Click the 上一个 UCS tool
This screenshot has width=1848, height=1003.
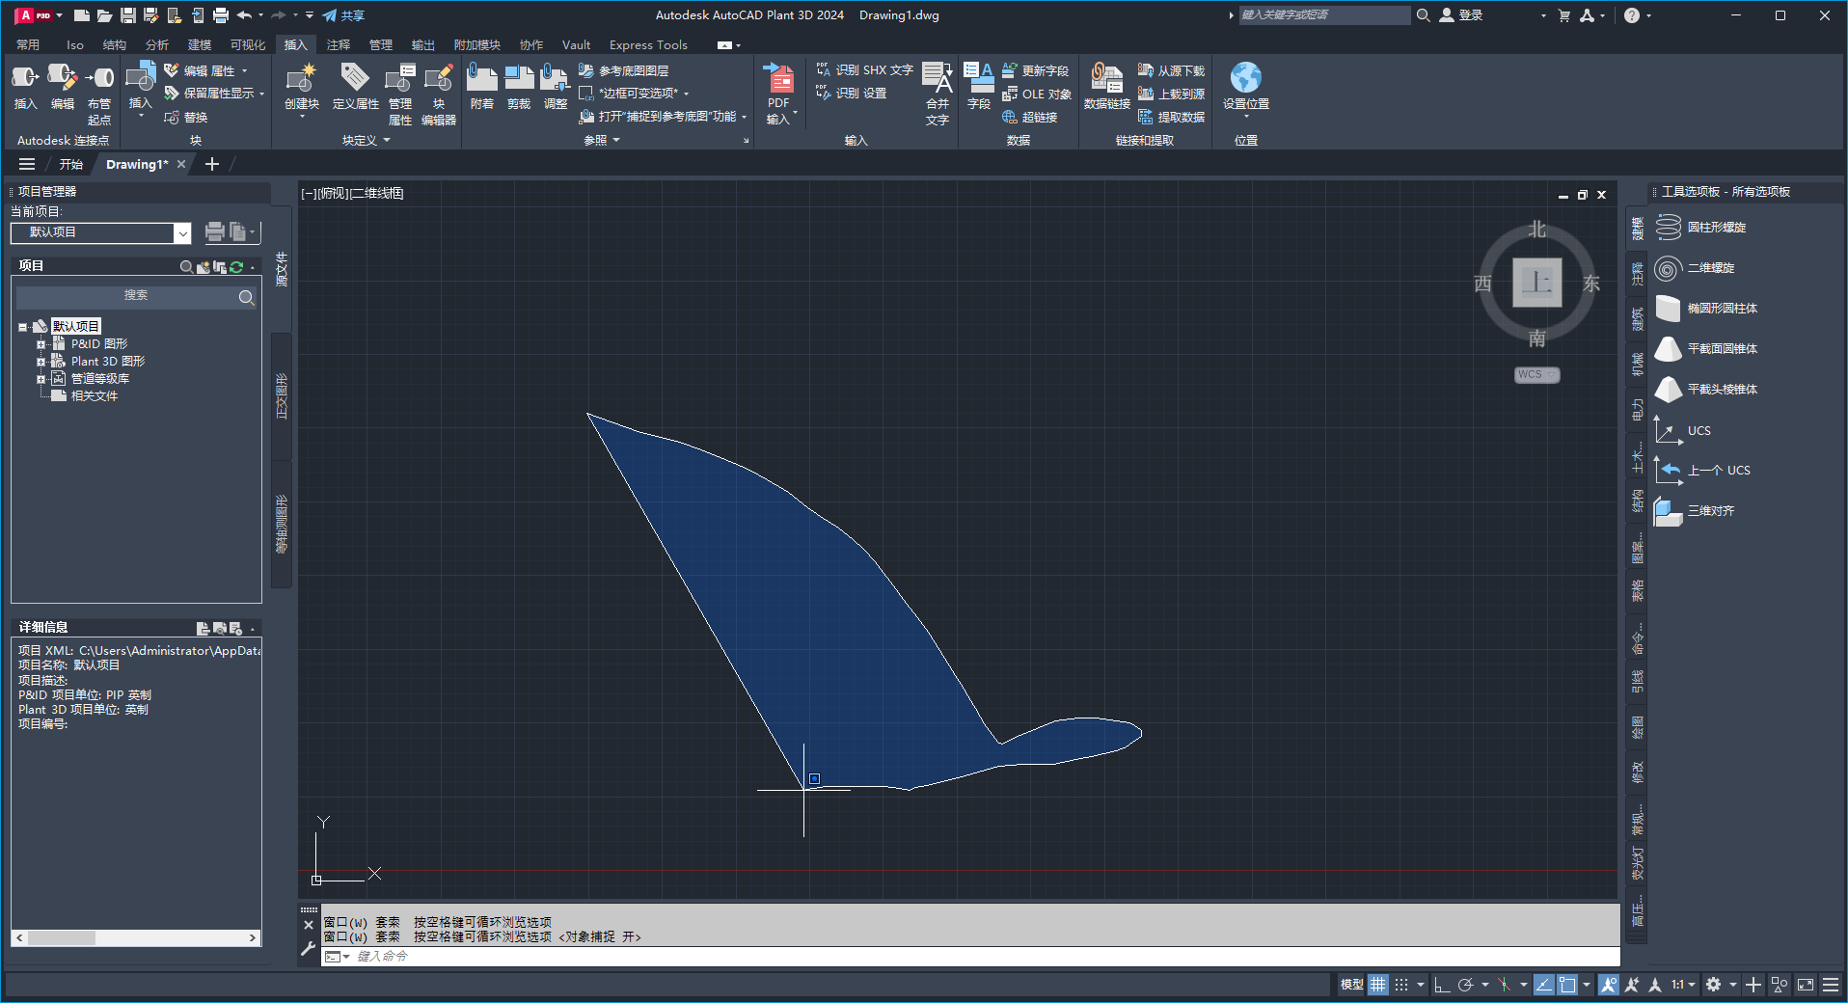[x=1702, y=471]
